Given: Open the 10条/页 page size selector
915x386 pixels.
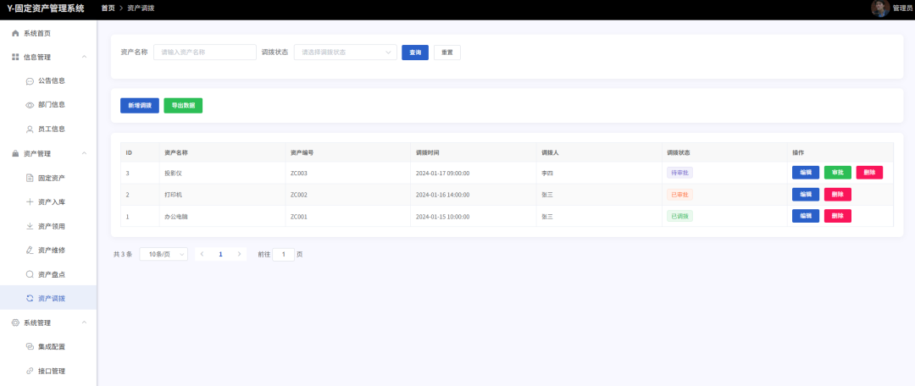Looking at the screenshot, I should 163,254.
